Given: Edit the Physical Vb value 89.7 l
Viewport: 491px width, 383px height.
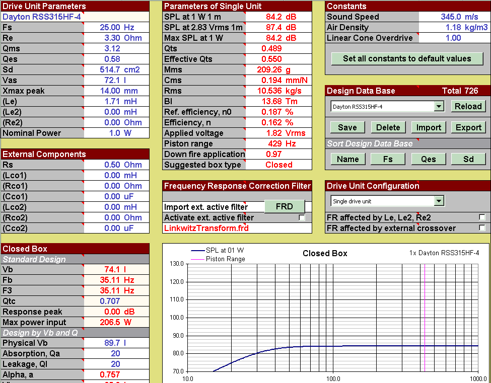Looking at the screenshot, I should [x=116, y=343].
